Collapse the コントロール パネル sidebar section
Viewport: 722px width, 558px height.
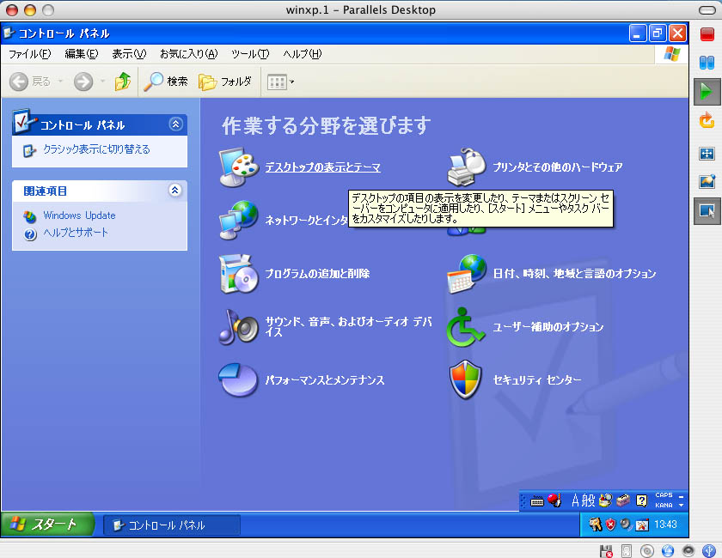point(176,124)
